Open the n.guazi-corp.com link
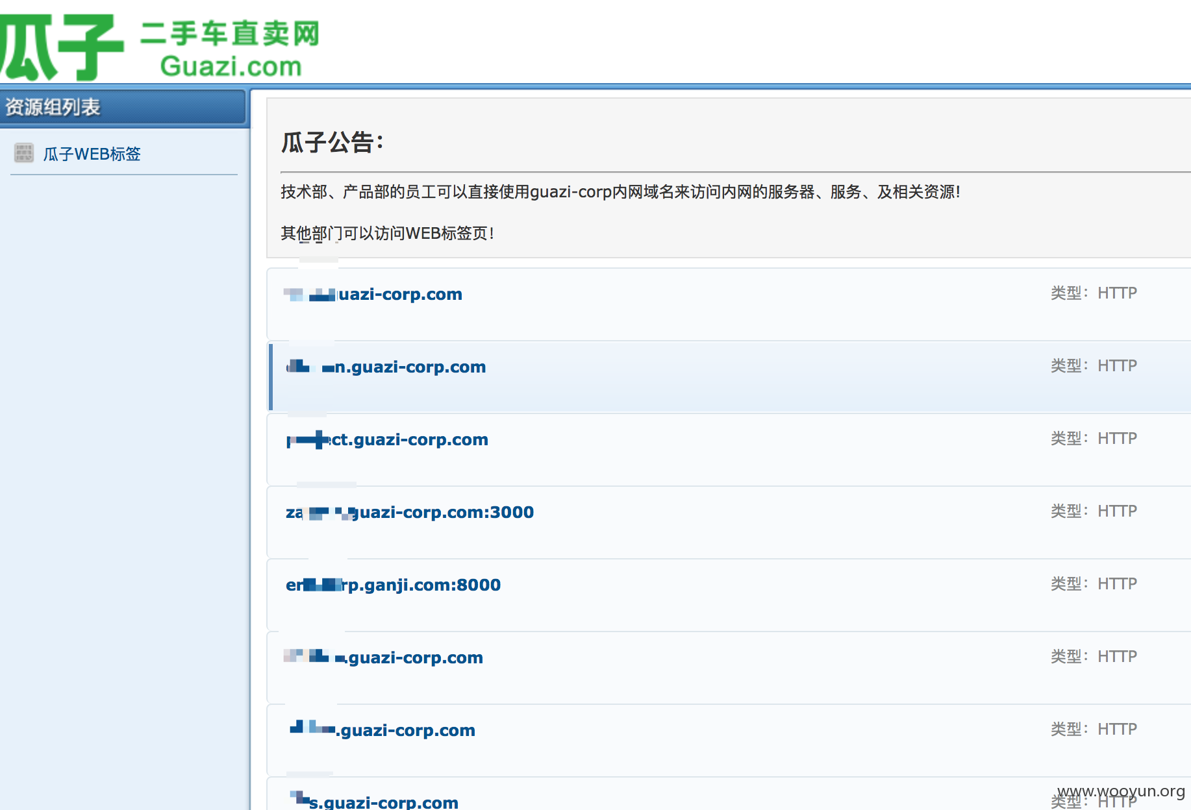 tap(386, 367)
